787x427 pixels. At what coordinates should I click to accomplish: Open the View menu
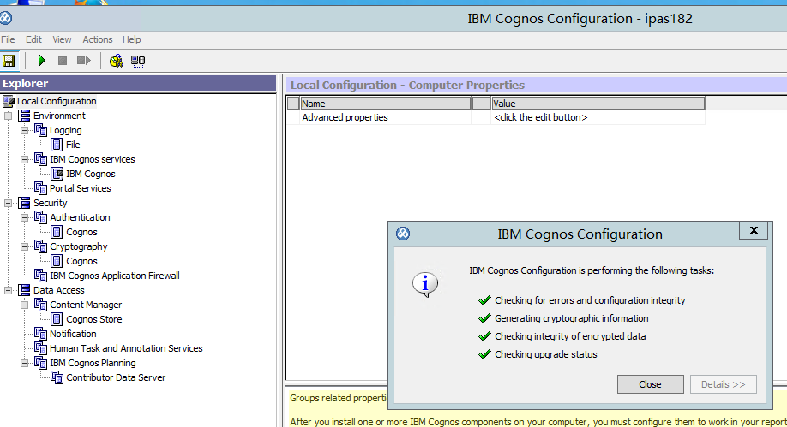click(62, 39)
